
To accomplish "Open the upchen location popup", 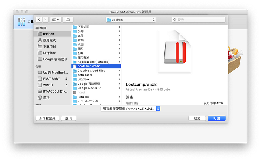I will tap(130, 20).
